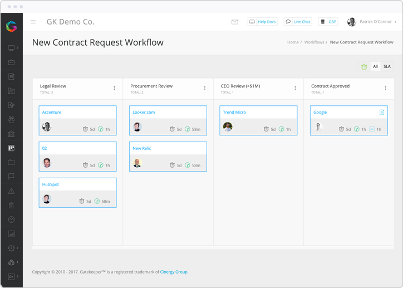Click the Gatekeeper logo in sidebar
The height and width of the screenshot is (288, 403).
tap(11, 26)
